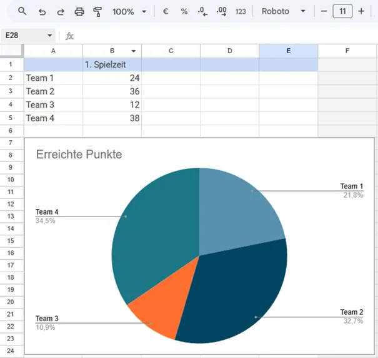Format selection as percent

click(184, 11)
